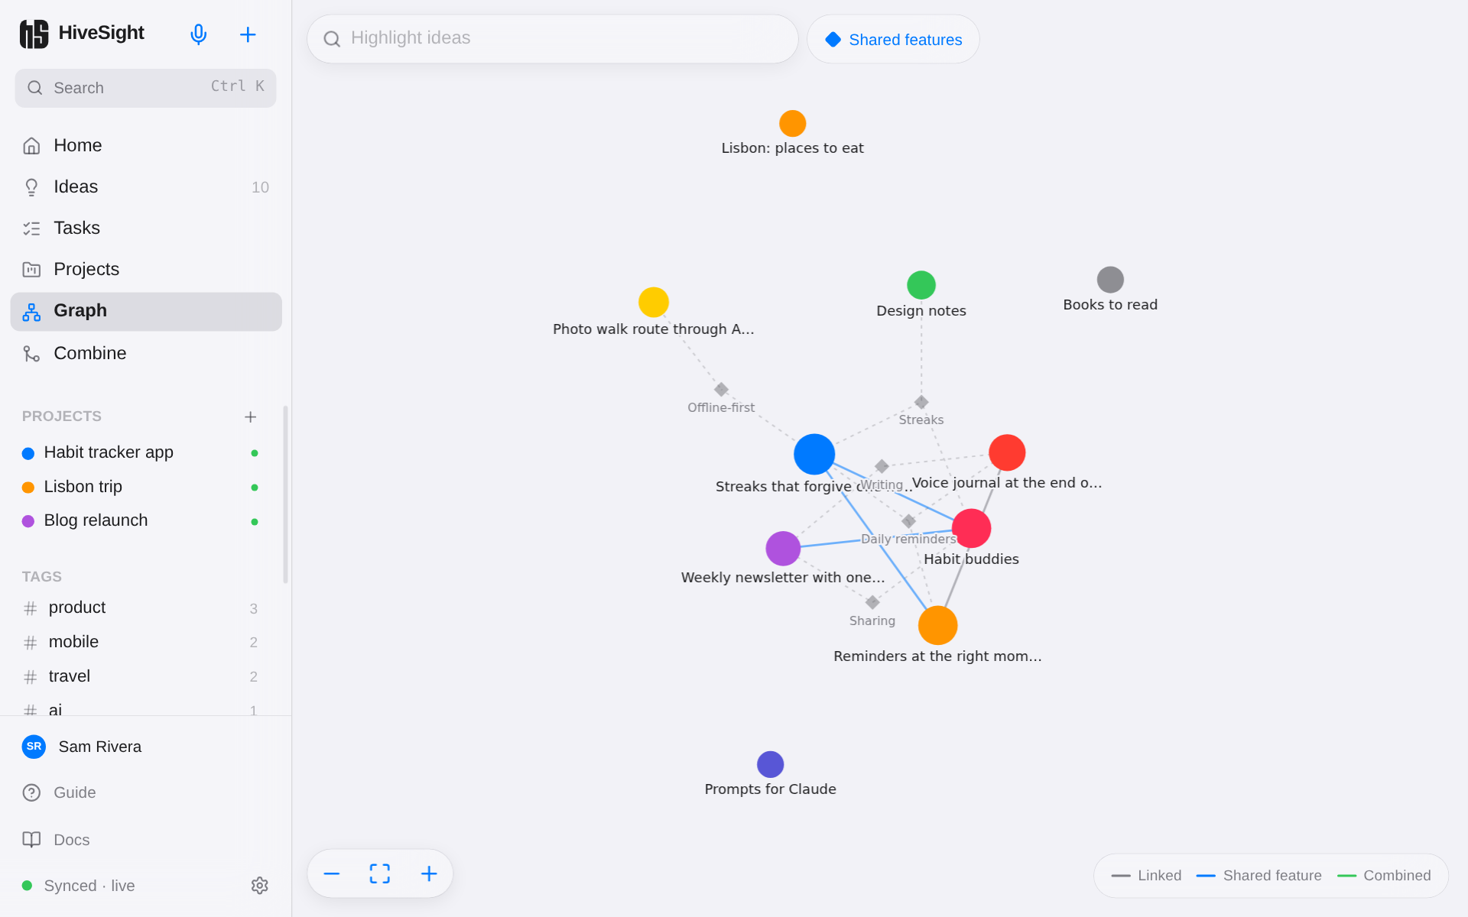The height and width of the screenshot is (917, 1468).
Task: Open the Habit tracker app project
Action: (x=141, y=452)
